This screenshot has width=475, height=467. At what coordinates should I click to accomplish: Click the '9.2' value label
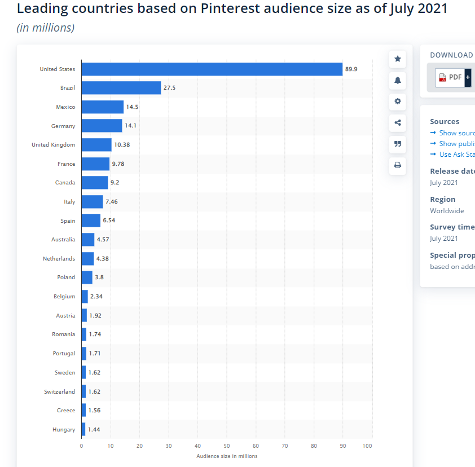coord(115,183)
